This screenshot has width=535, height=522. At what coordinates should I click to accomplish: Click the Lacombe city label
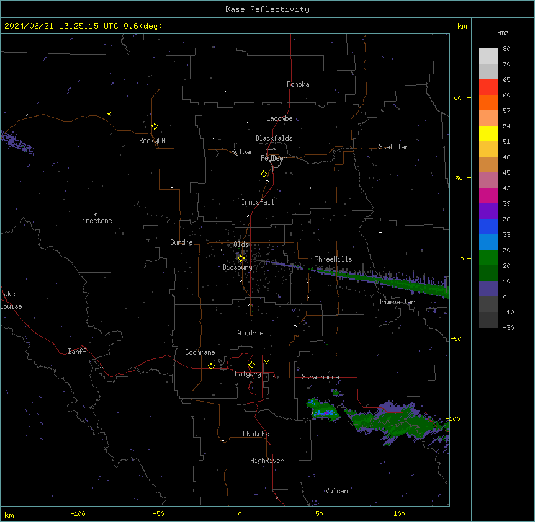point(279,118)
